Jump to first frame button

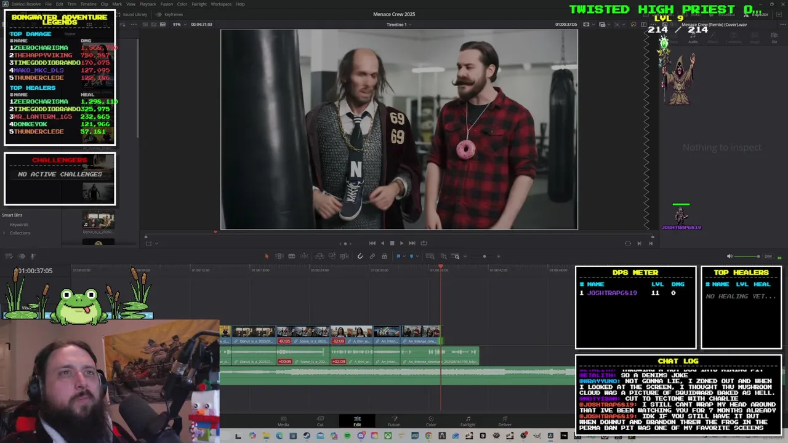[372, 243]
